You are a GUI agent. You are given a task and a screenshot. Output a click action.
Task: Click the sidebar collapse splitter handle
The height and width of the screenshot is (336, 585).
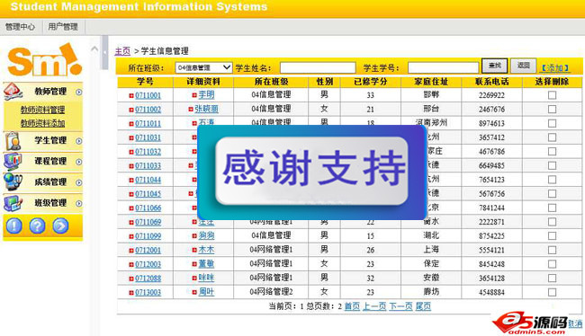tap(104, 52)
